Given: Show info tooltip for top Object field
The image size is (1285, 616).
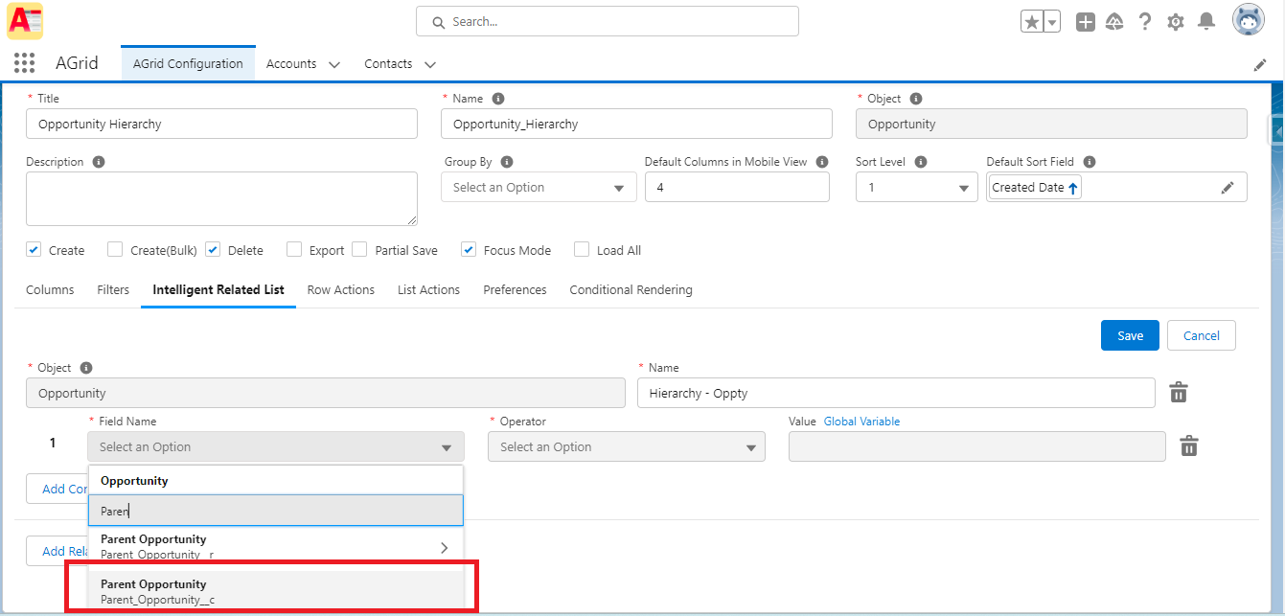Looking at the screenshot, I should [916, 99].
